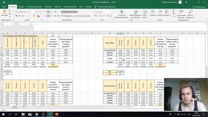Apply the yellow fill color swatch
The height and width of the screenshot is (117, 208).
pyautogui.click(x=34, y=16)
